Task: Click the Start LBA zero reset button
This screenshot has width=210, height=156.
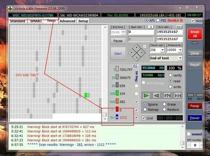Action: pos(151,27)
